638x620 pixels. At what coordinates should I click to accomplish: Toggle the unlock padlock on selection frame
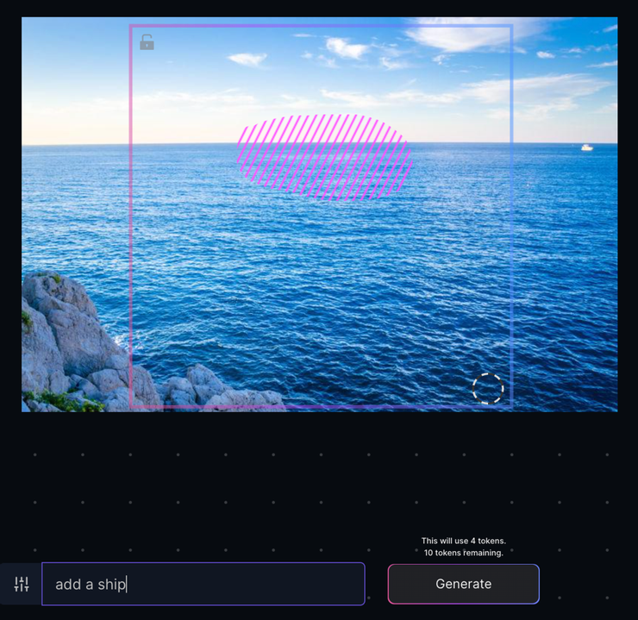(x=147, y=42)
